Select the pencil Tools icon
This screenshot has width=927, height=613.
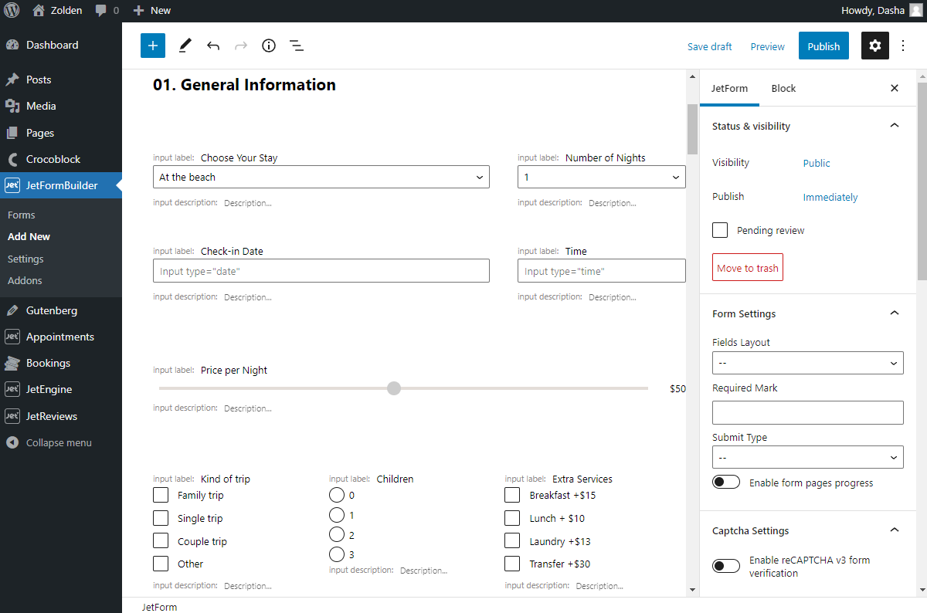click(185, 46)
